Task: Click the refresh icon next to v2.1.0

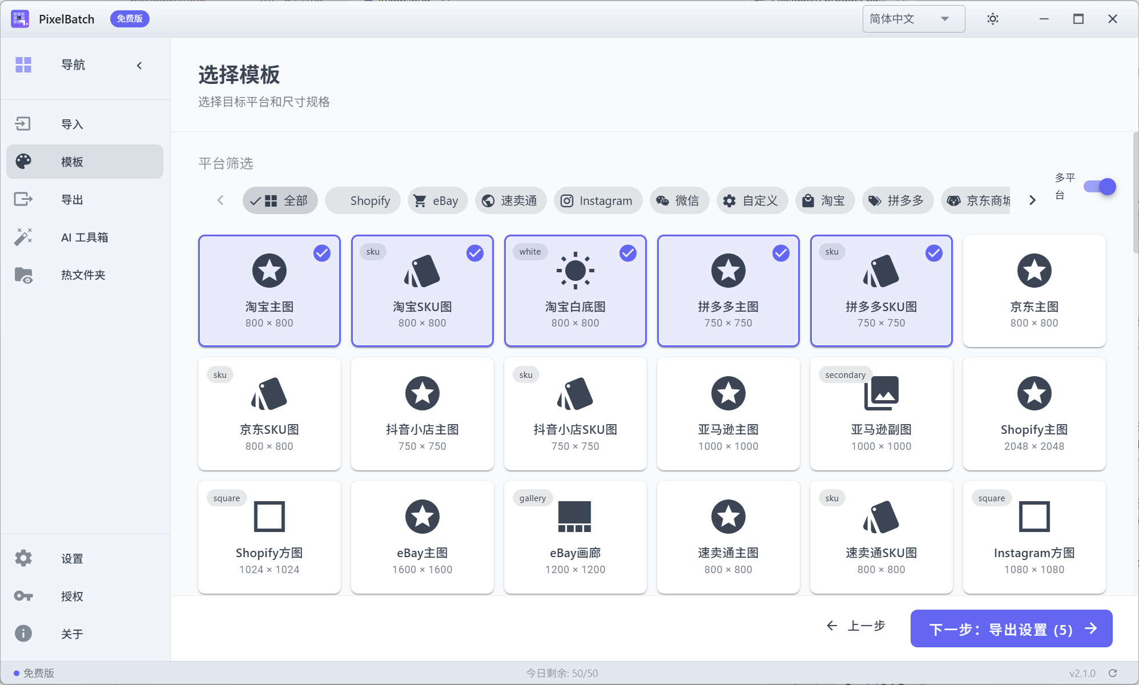Action: pos(1113,673)
